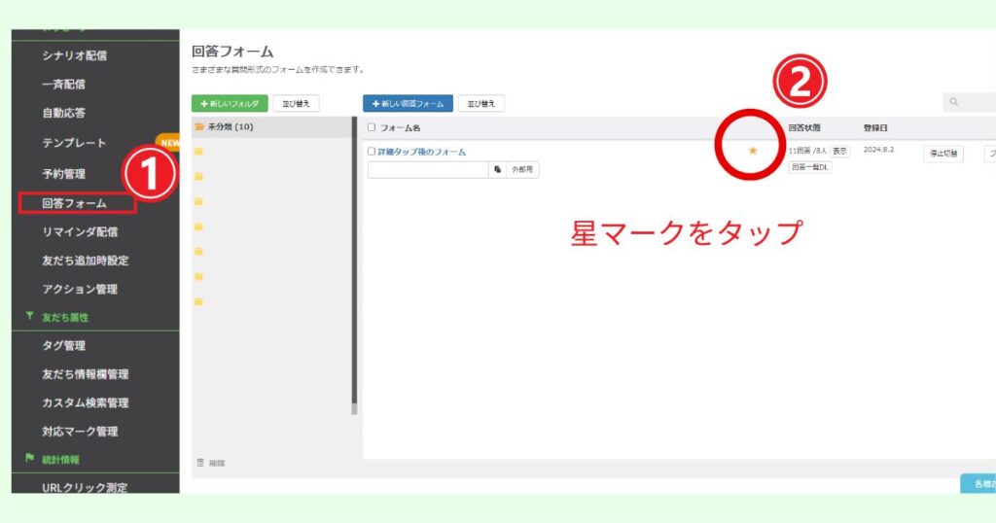Click the copy icon beside the URL field

(497, 169)
